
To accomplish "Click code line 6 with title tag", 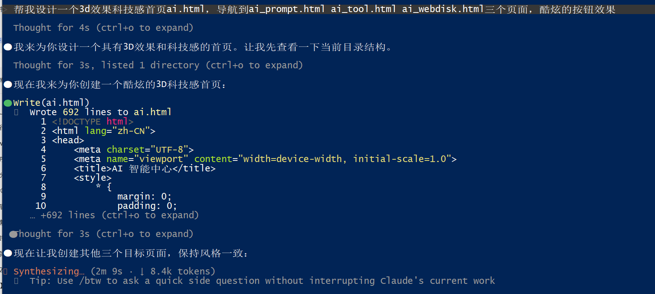I will tap(145, 168).
